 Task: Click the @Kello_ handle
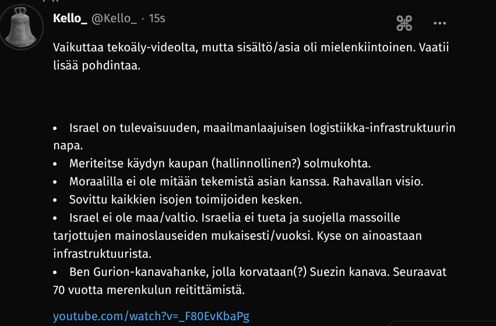tap(114, 19)
